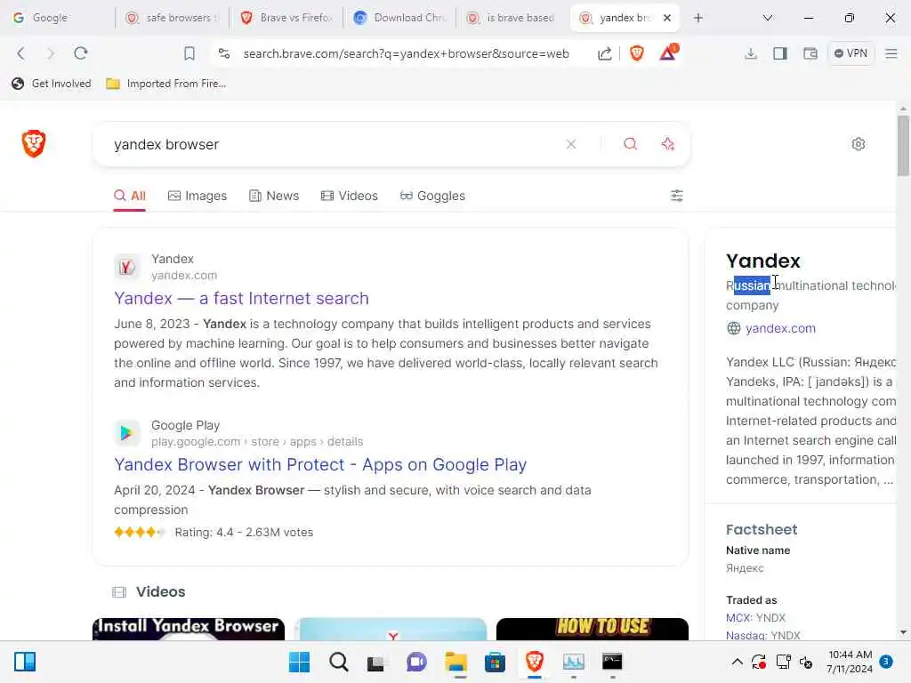911x683 pixels.
Task: Open the Install Yandex Browser video thumbnail
Action: (189, 630)
